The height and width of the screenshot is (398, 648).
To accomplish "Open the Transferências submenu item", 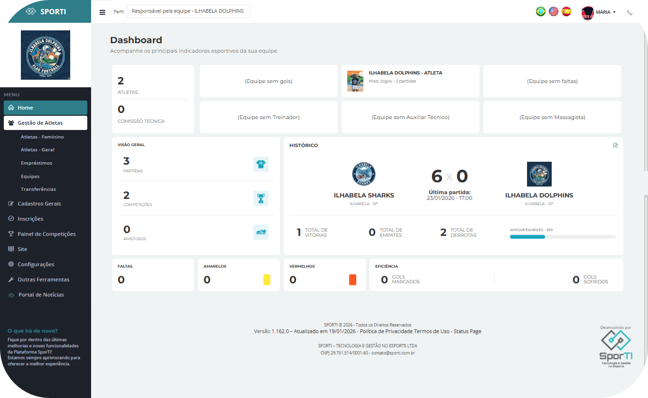I will pyautogui.click(x=38, y=189).
